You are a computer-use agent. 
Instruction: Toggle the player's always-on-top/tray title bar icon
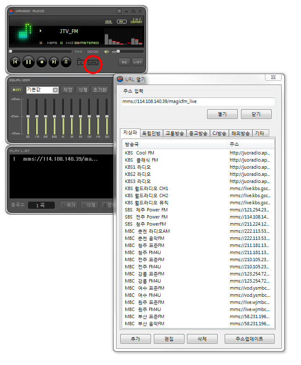click(133, 11)
